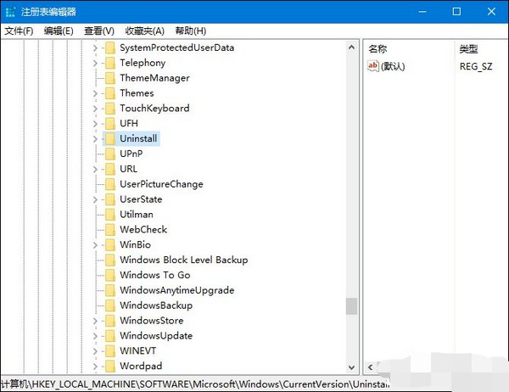Open the 收藏夹(A) menu
This screenshot has width=509, height=392.
[x=145, y=31]
